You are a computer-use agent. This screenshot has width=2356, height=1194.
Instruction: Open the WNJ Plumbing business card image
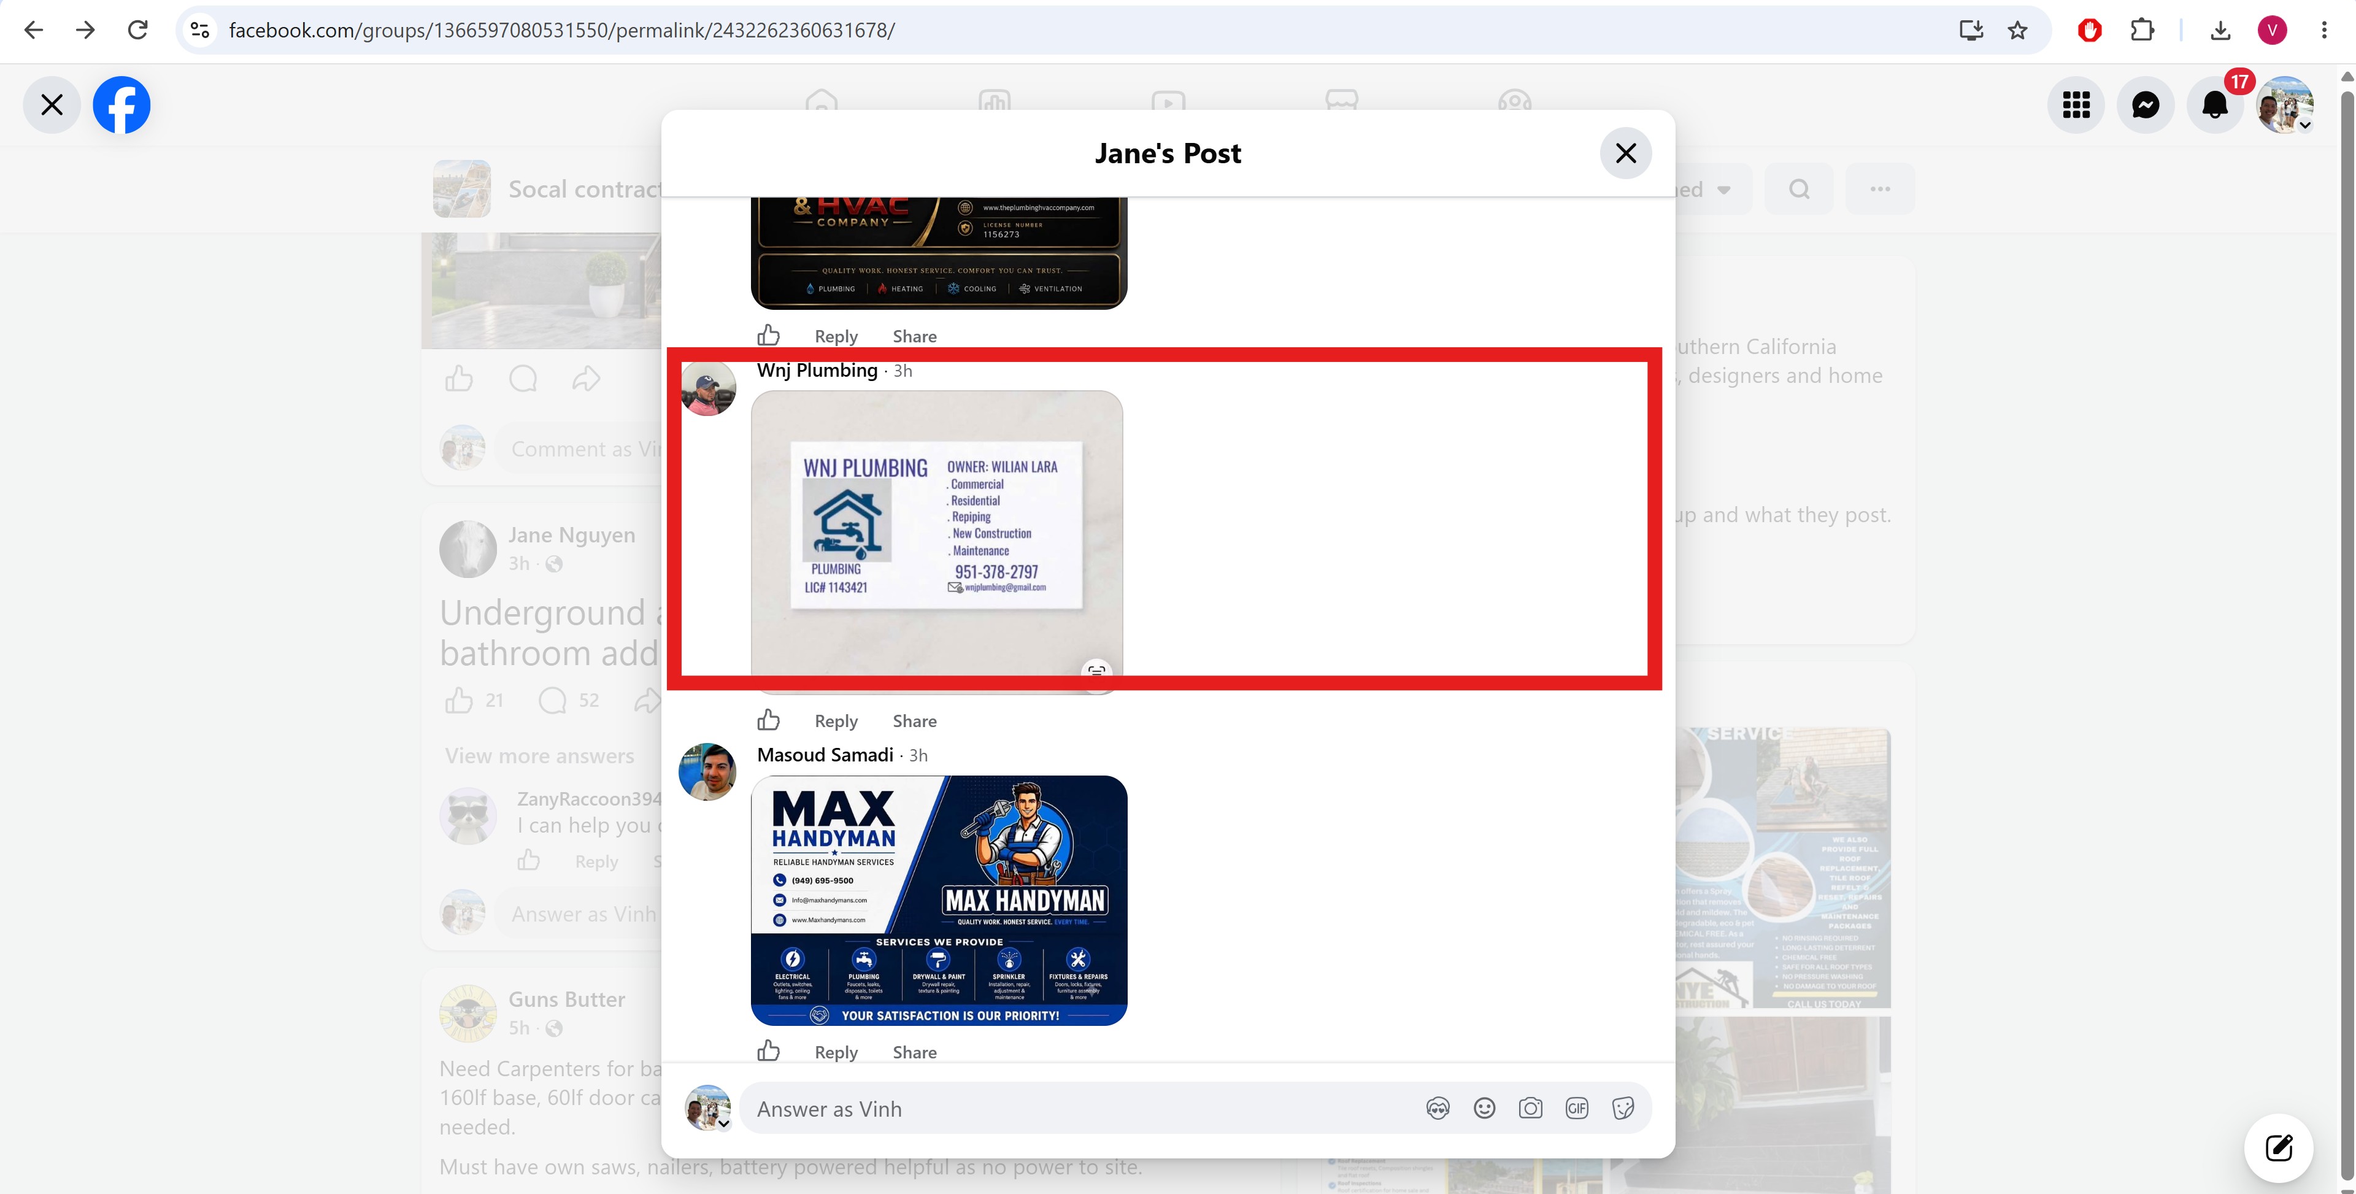coord(936,542)
